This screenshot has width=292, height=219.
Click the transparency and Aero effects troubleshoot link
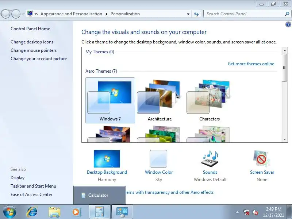pos(170,192)
